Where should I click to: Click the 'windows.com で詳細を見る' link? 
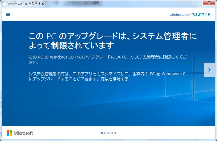[x=190, y=15]
